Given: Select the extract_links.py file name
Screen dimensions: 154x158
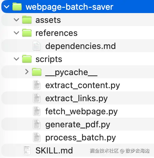Looking at the screenshot, I should click(x=76, y=99).
